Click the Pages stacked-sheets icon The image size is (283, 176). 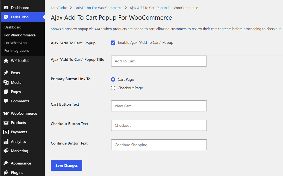(x=6, y=92)
